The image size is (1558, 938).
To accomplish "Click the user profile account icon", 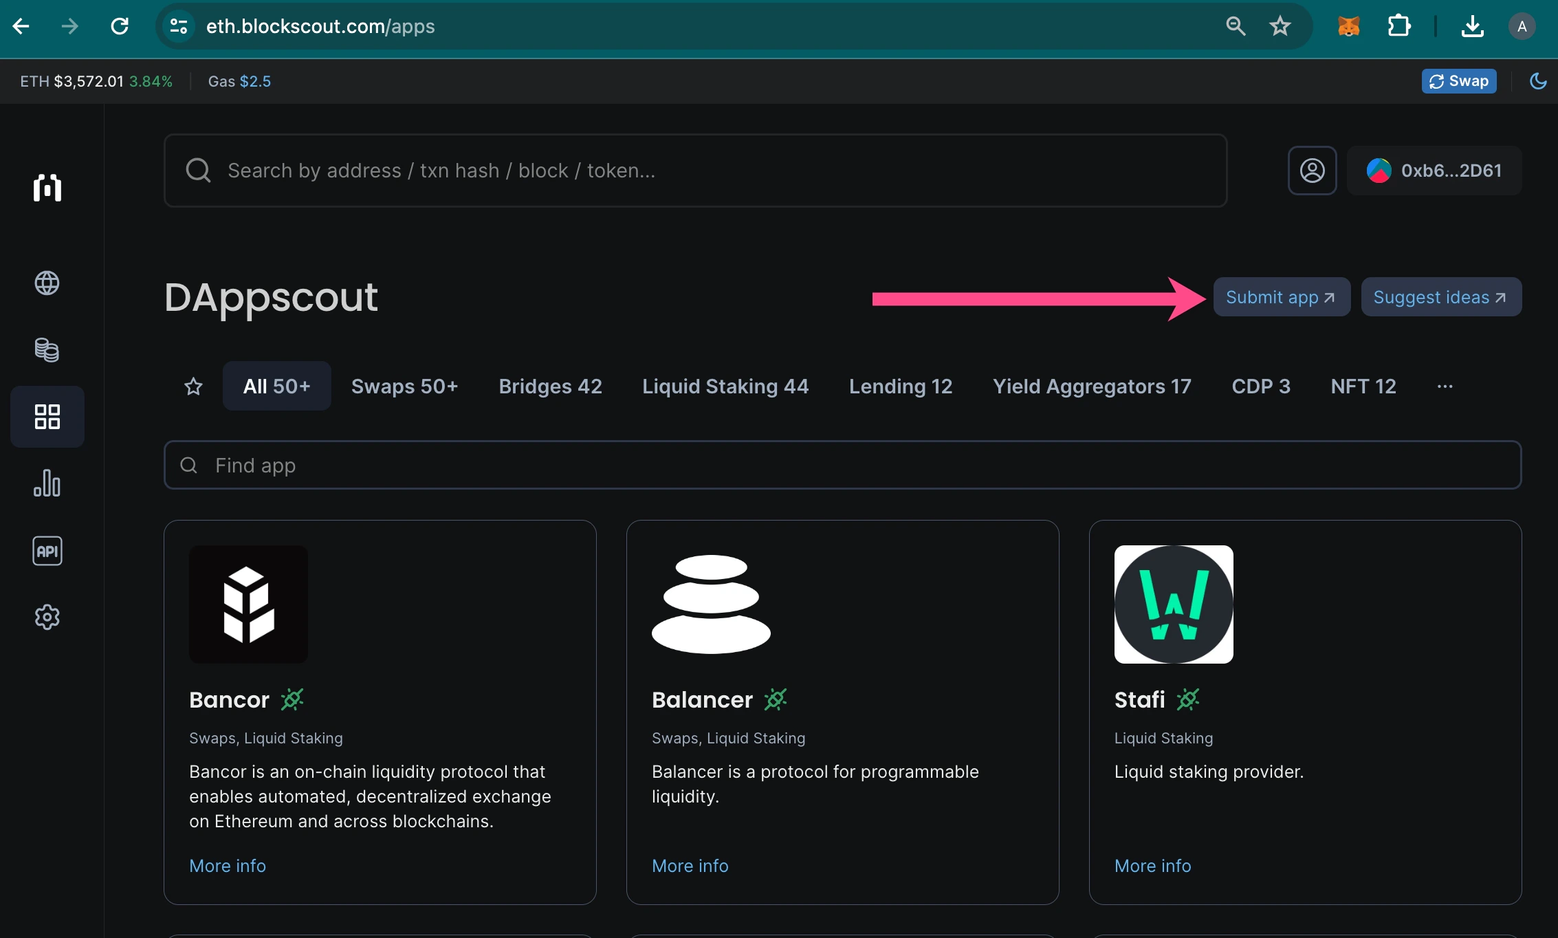I will (x=1312, y=171).
